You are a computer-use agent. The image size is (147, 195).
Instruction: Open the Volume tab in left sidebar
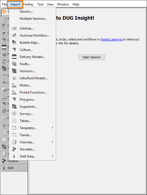coord(5,154)
